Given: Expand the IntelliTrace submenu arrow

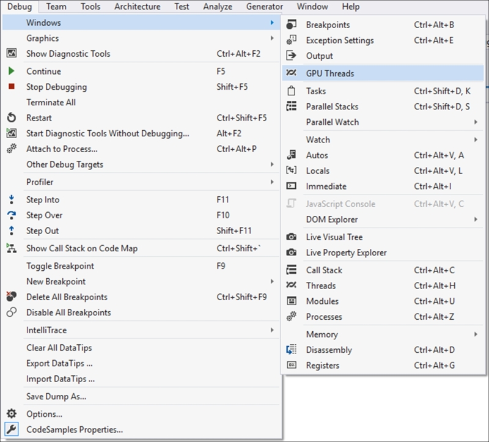Looking at the screenshot, I should click(272, 330).
